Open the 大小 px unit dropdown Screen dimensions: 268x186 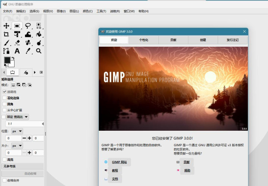[17, 146]
